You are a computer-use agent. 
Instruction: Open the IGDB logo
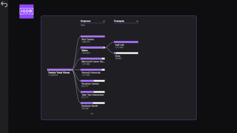(26, 11)
